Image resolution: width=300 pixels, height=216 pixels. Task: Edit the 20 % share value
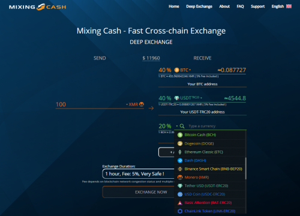pyautogui.click(x=165, y=126)
